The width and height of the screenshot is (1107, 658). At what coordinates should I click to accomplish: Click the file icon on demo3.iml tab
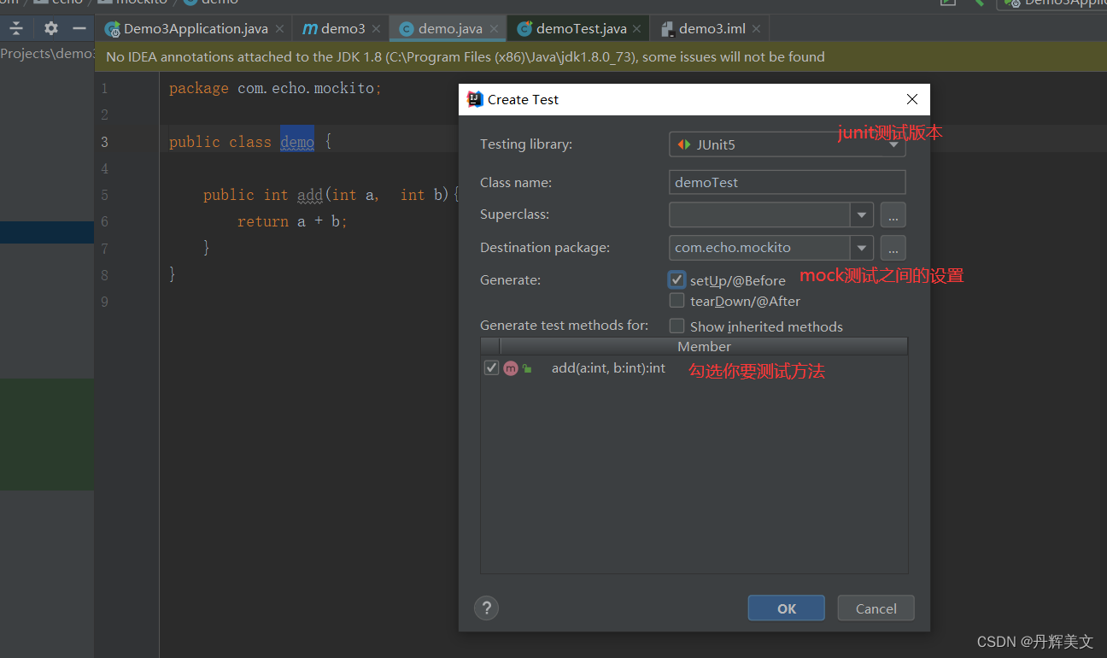(668, 29)
